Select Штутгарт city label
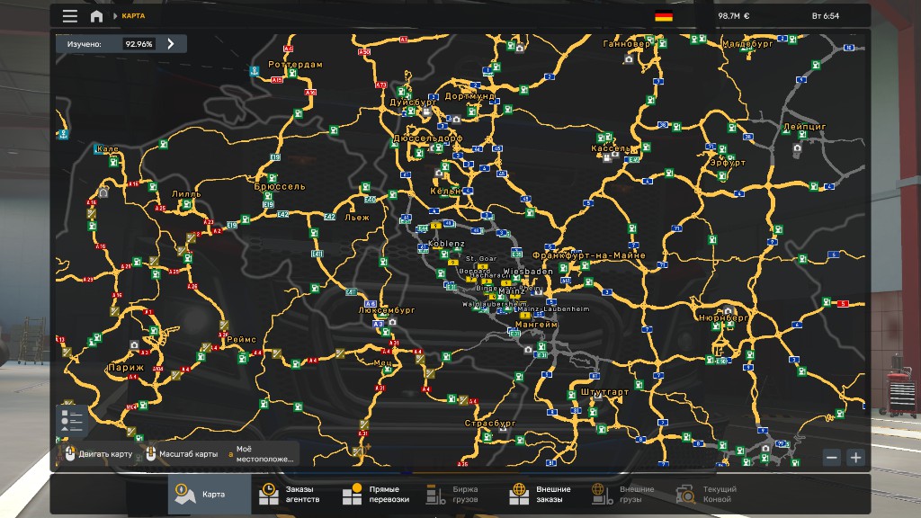The width and height of the screenshot is (921, 518). [604, 392]
